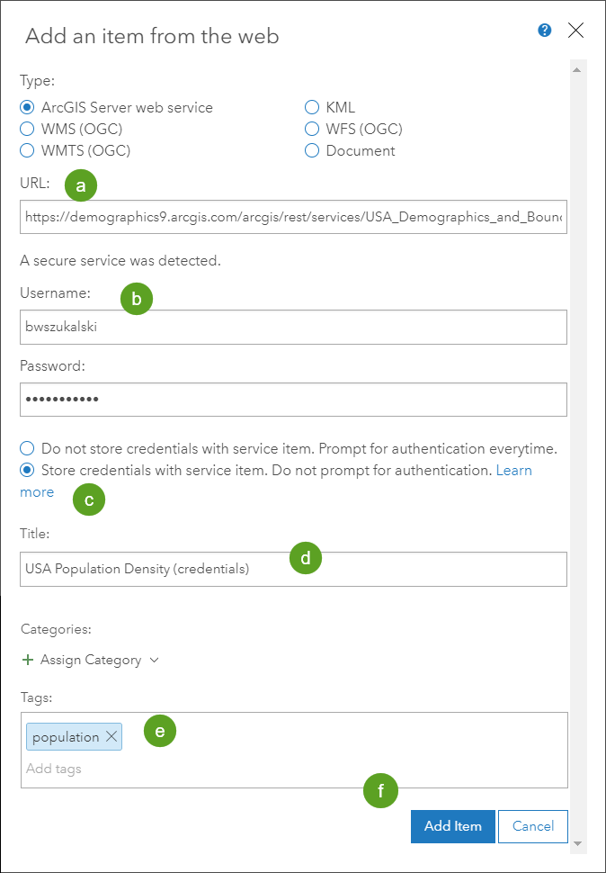Choose the WMTS (OGC) type
606x873 pixels.
pyautogui.click(x=27, y=150)
